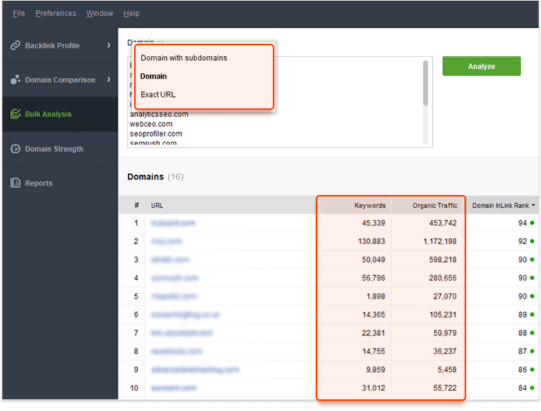Open the File menu
This screenshot has height=411, width=541.
coord(19,13)
